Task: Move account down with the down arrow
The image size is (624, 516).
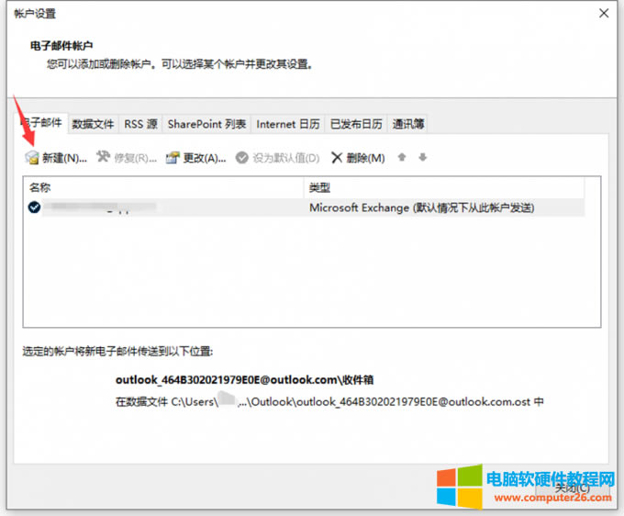Action: [423, 157]
